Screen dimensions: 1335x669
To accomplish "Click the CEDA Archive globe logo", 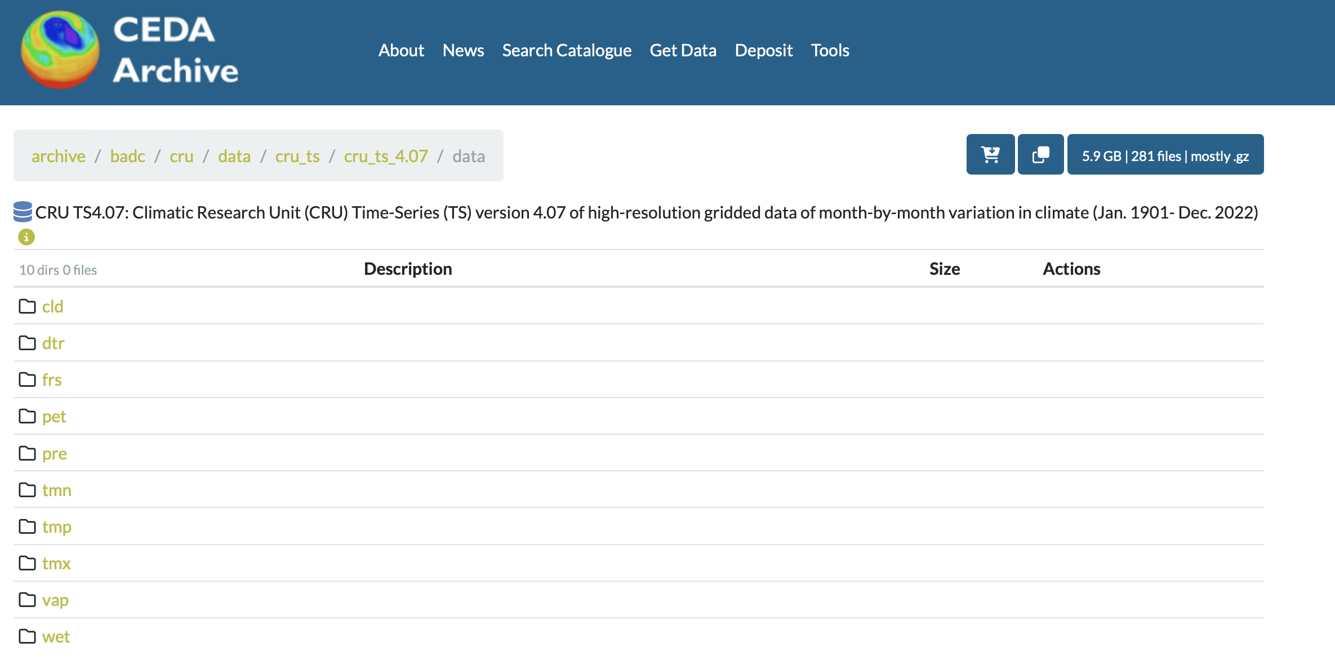I will click(x=60, y=50).
